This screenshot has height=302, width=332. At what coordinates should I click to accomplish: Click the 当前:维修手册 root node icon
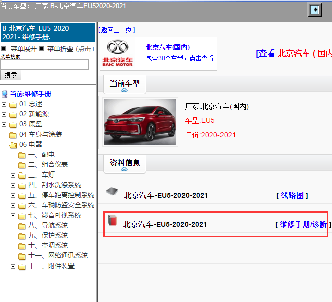click(x=5, y=94)
